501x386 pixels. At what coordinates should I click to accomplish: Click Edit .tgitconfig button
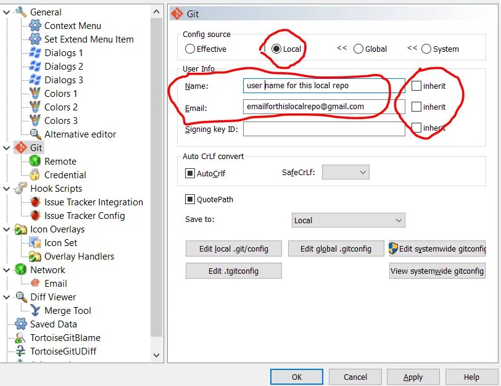(x=234, y=271)
